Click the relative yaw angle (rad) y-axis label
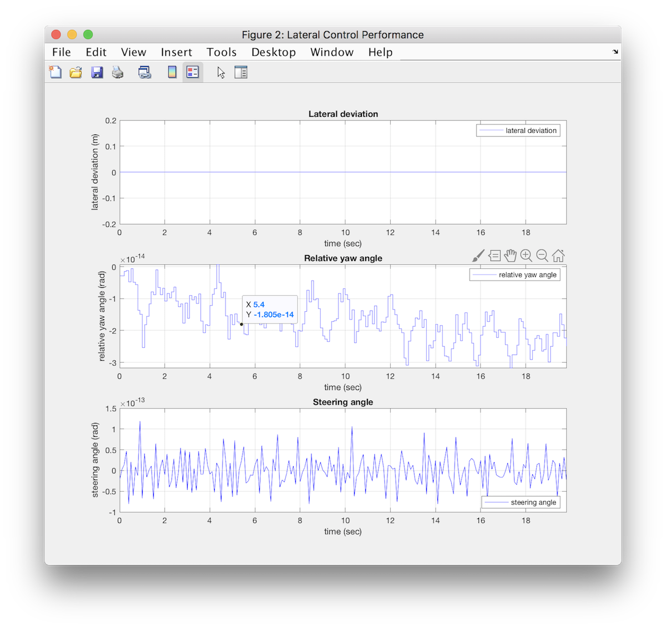 click(x=102, y=316)
